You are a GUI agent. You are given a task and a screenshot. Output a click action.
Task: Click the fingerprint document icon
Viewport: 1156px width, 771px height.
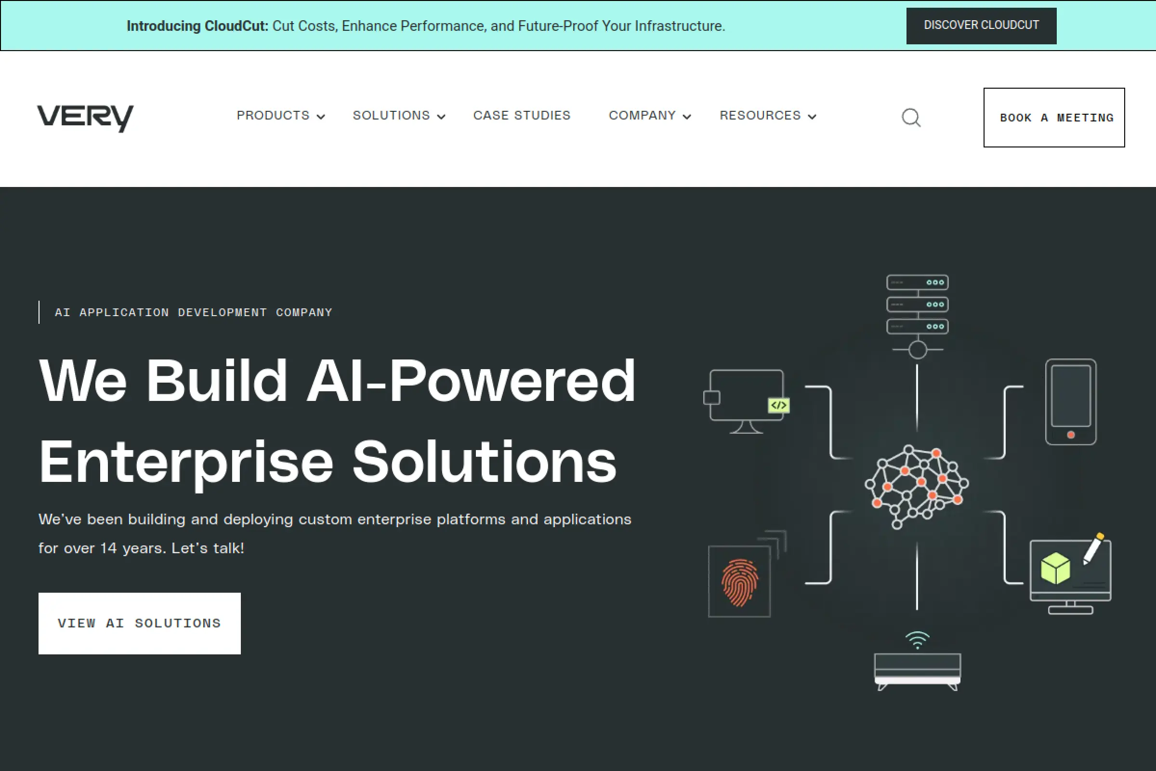[740, 581]
